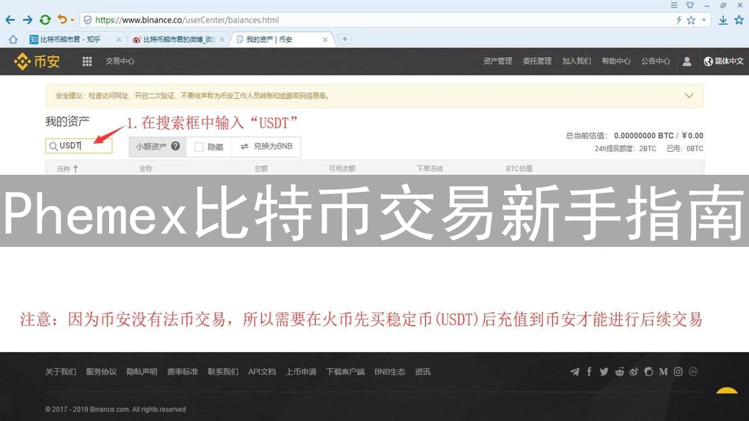Screen dimensions: 749x421
Task: Click 帮助中心 in the top navigation
Action: point(616,61)
